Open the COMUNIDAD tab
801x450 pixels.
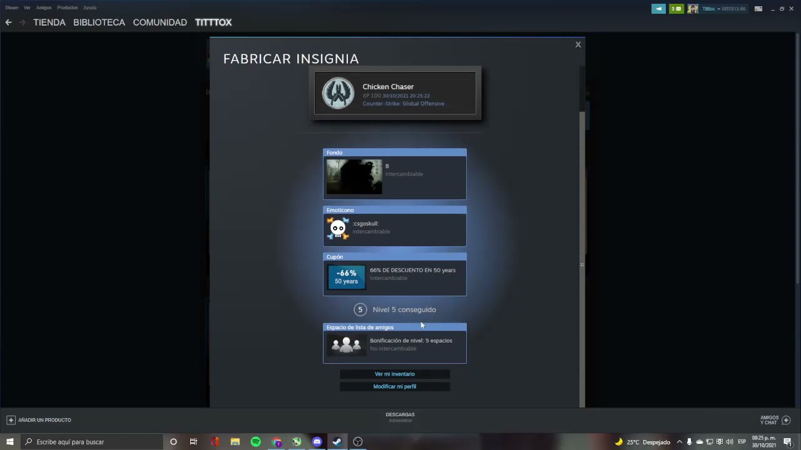[x=160, y=22]
